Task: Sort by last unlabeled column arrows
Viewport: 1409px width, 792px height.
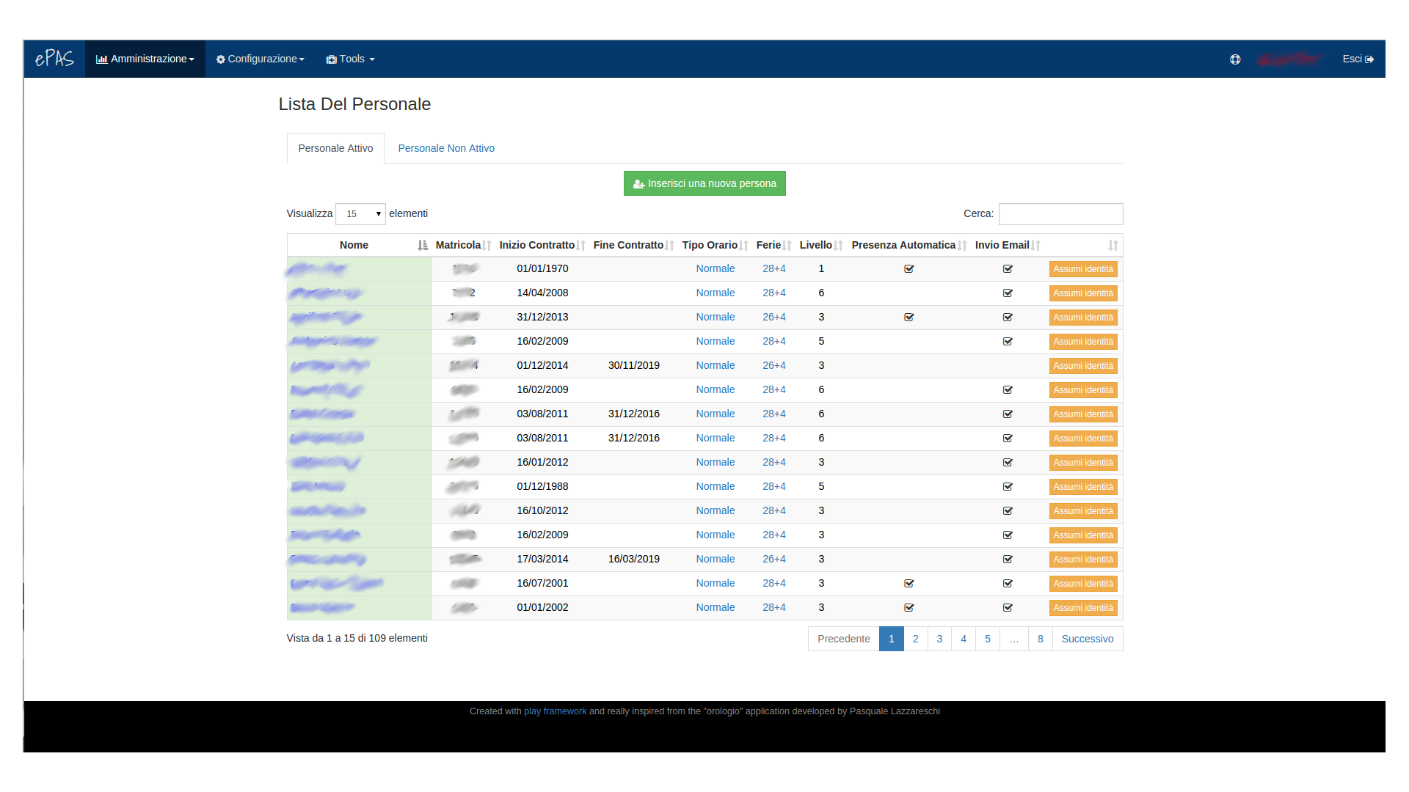Action: (x=1113, y=246)
